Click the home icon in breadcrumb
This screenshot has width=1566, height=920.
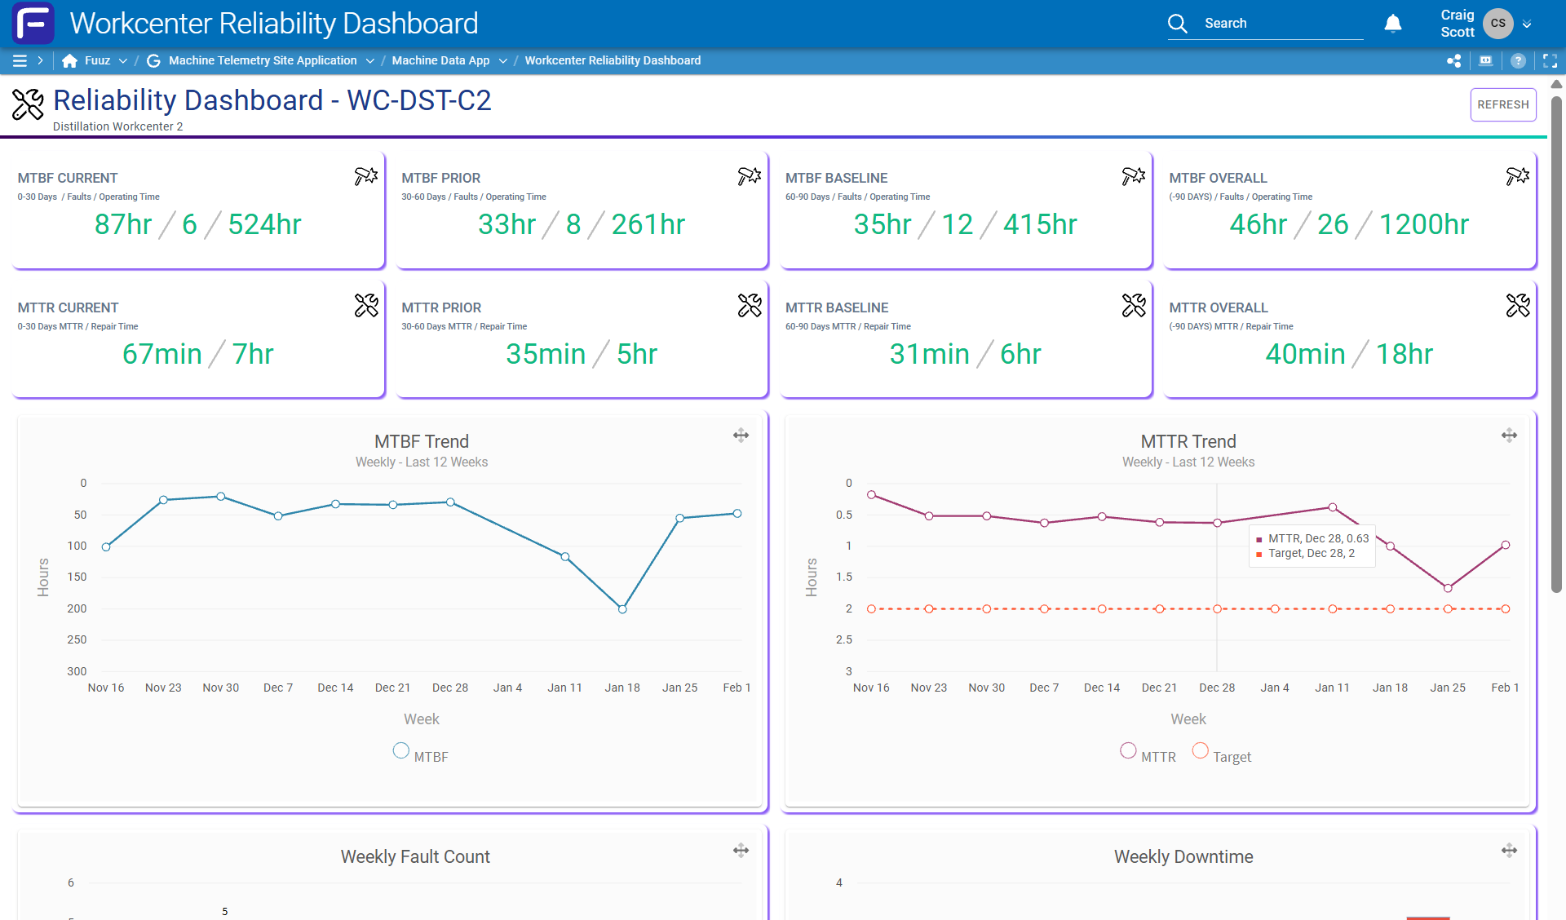tap(70, 60)
